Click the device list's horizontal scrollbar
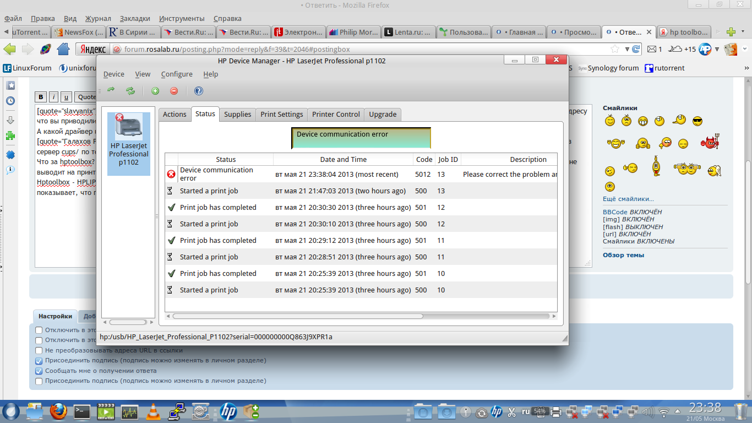This screenshot has width=752, height=423. coord(128,322)
